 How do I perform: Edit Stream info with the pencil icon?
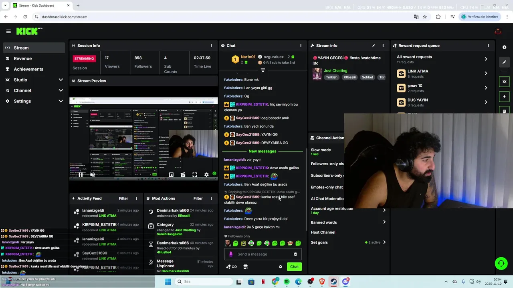click(x=374, y=46)
